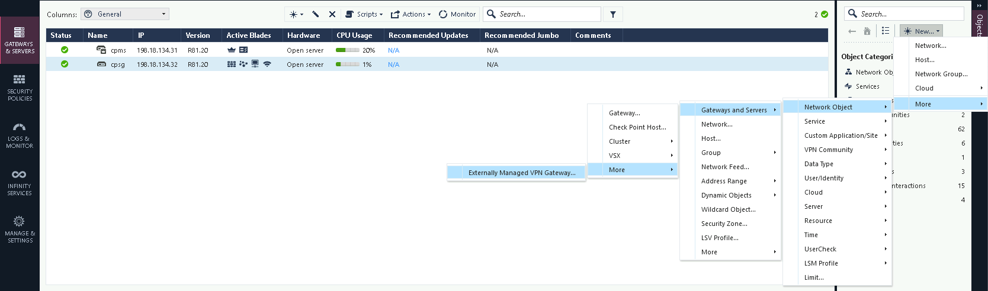Toggle the object list view icon
This screenshot has height=291, width=988.
[x=886, y=31]
